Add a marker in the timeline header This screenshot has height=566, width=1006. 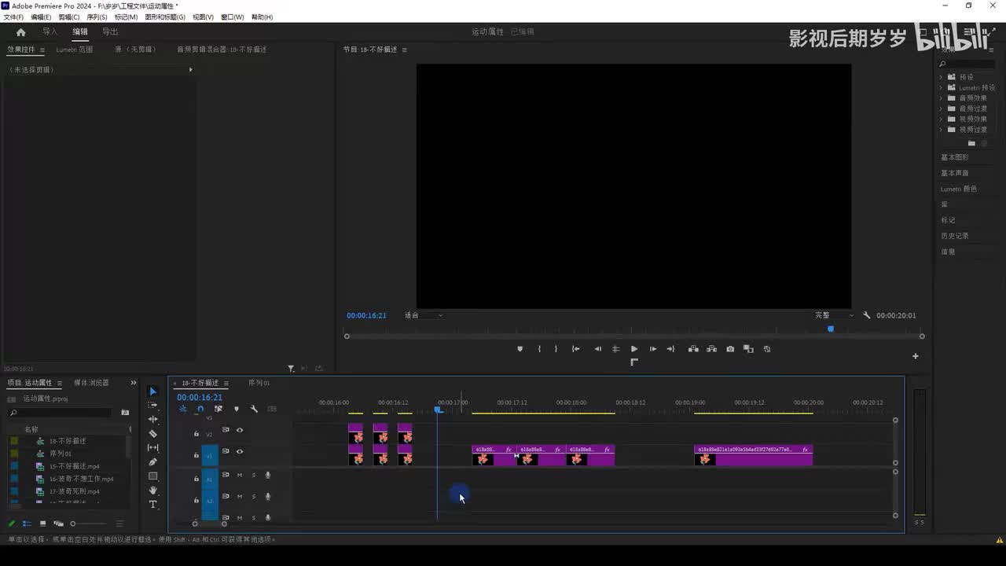(236, 409)
